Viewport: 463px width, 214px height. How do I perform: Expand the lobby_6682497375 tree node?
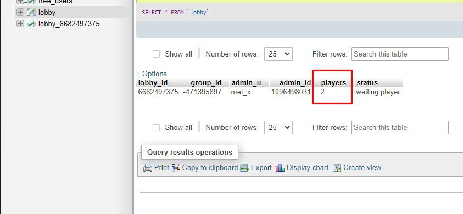point(20,24)
